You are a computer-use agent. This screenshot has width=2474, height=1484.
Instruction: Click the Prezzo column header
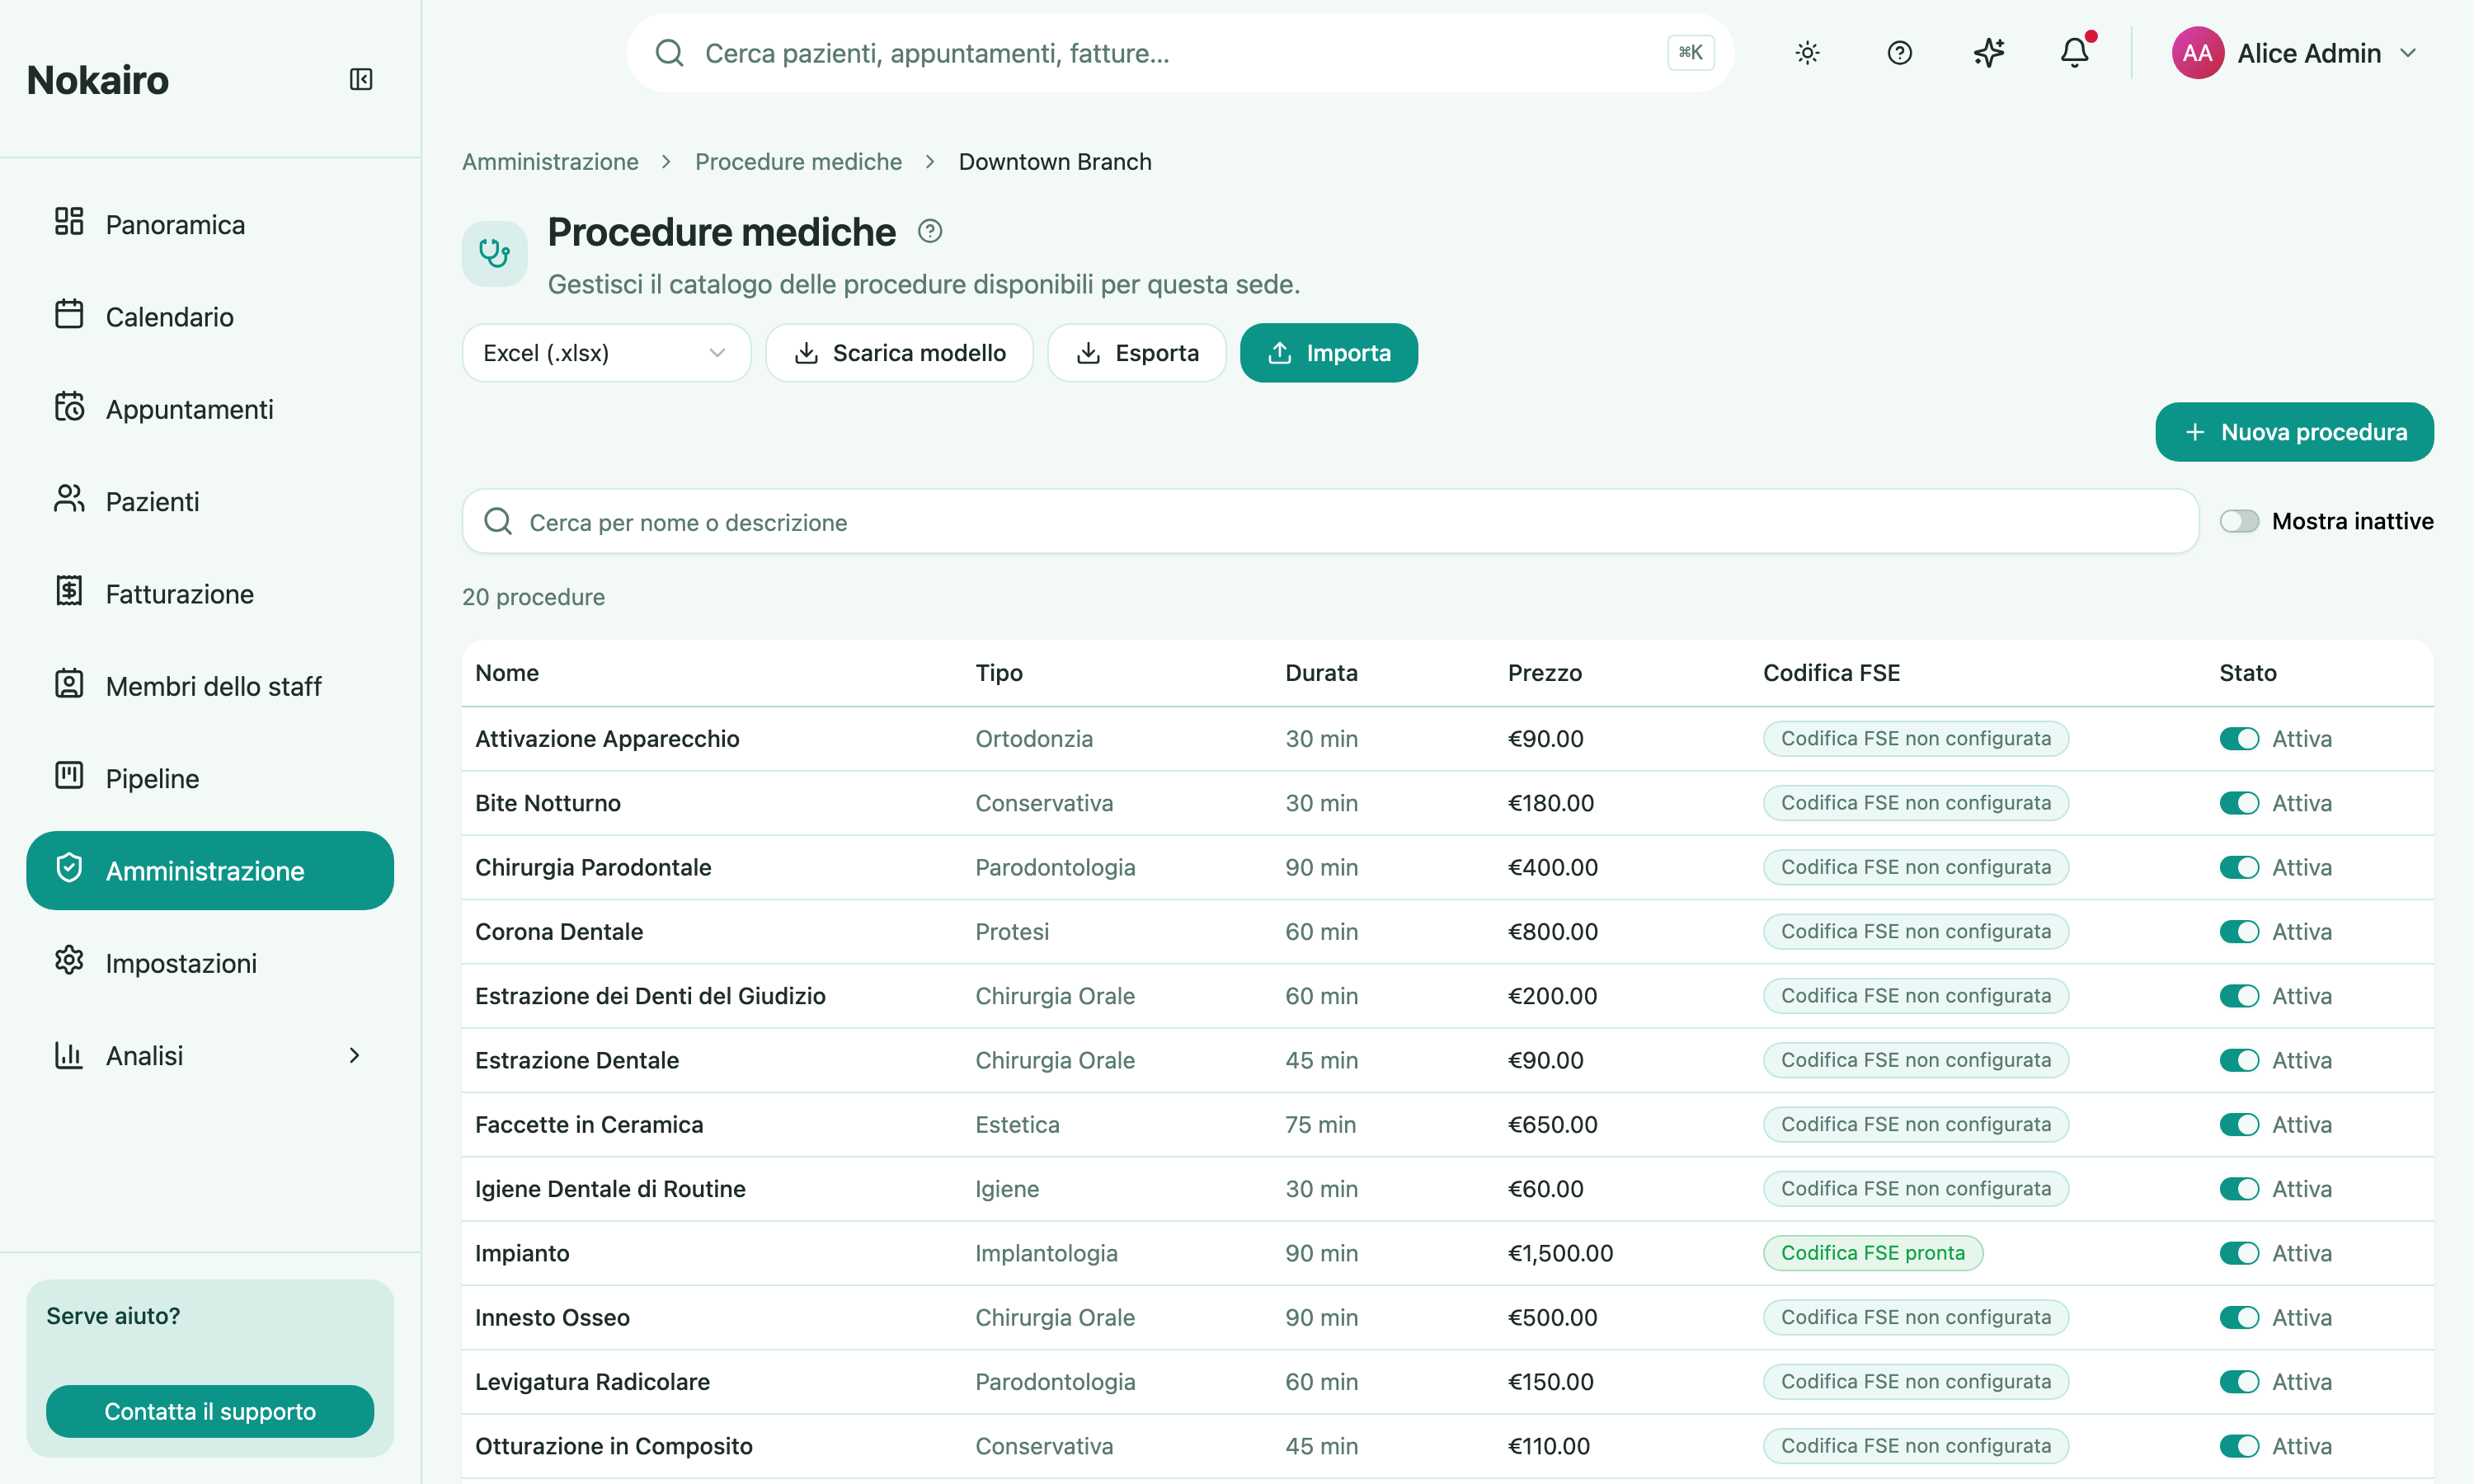(x=1544, y=673)
